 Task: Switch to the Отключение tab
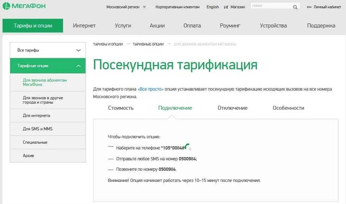[x=233, y=108]
